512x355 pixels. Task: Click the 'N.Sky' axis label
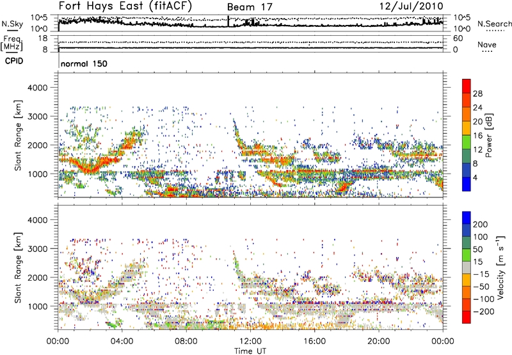(12, 24)
